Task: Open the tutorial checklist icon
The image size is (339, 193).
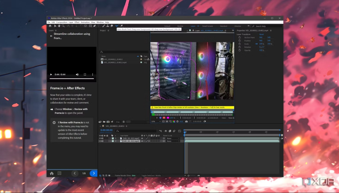Action: click(x=59, y=173)
